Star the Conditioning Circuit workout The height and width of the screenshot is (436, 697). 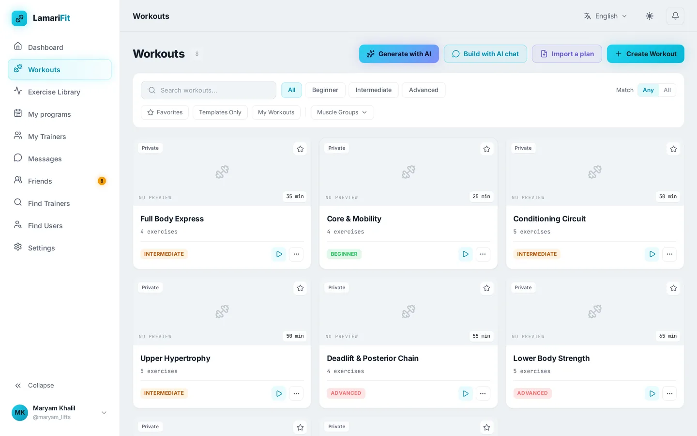[x=673, y=149]
